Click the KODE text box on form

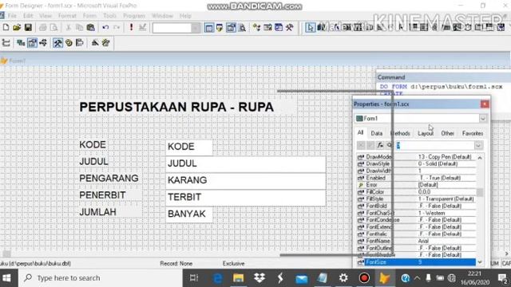(x=189, y=147)
